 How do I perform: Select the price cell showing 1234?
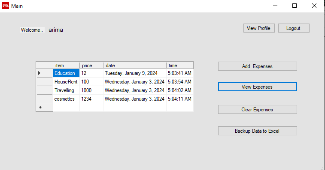[91, 99]
